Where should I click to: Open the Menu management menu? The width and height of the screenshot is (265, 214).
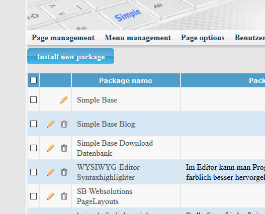[138, 38]
